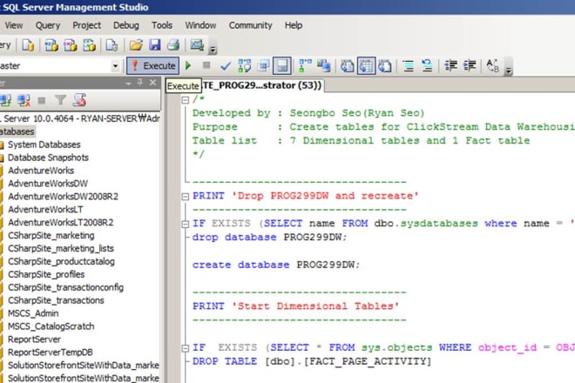575x383 pixels.
Task: Toggle auto hide pin on Object Explorer
Action: 140,83
